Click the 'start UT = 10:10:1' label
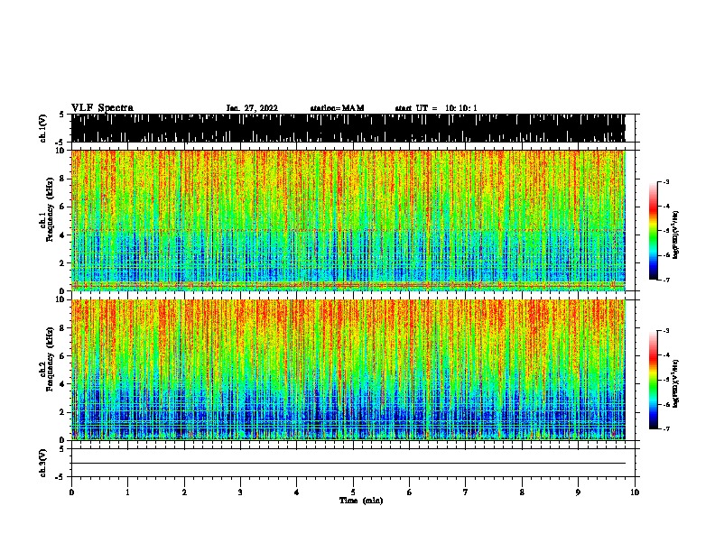 click(x=436, y=108)
